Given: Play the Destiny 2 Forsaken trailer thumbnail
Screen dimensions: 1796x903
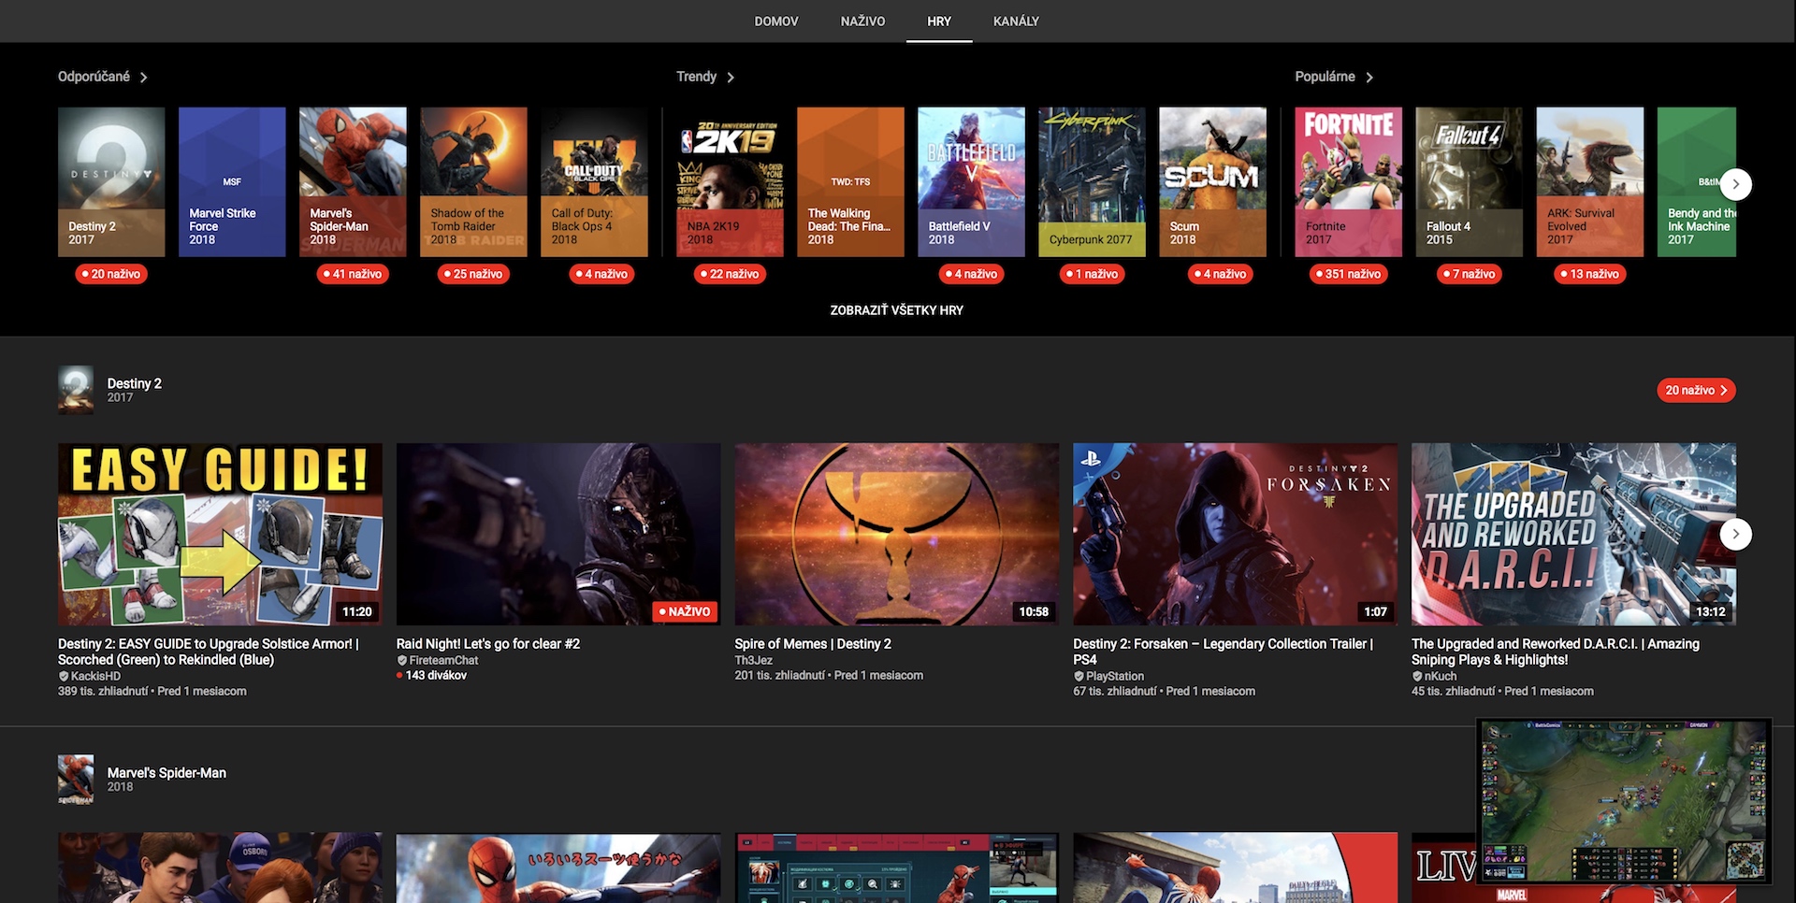Looking at the screenshot, I should 1236,534.
